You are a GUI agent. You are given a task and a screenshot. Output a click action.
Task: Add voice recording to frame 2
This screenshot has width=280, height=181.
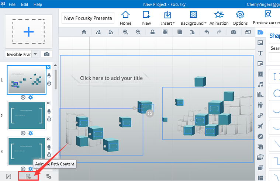pos(49,111)
